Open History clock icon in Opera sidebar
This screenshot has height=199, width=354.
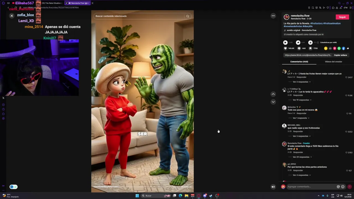pos(3,109)
